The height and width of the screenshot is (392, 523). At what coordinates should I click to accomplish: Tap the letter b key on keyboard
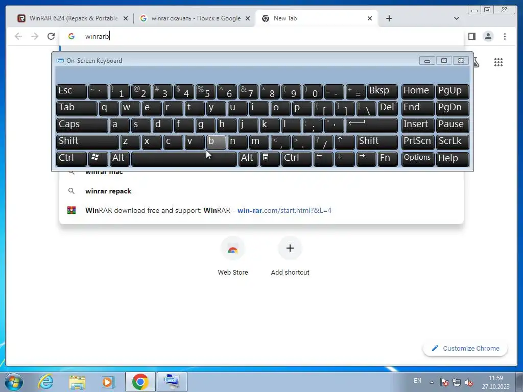click(x=216, y=142)
